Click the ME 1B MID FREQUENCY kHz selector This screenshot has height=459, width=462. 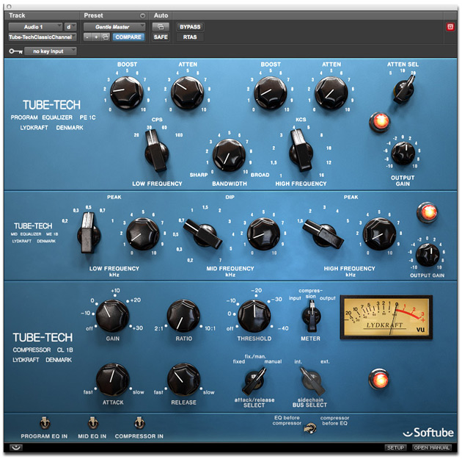(x=203, y=234)
